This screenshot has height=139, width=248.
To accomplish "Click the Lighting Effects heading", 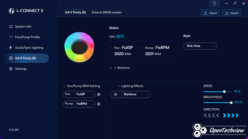I will (x=132, y=86).
